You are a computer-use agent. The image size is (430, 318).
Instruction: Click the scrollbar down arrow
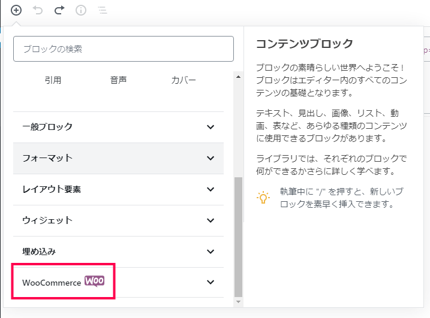(238, 302)
